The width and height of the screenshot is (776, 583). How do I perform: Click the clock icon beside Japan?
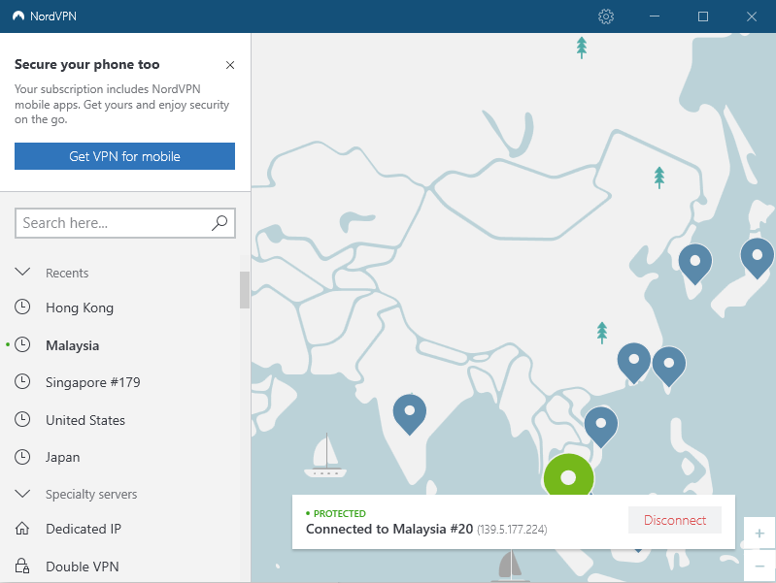tap(22, 457)
